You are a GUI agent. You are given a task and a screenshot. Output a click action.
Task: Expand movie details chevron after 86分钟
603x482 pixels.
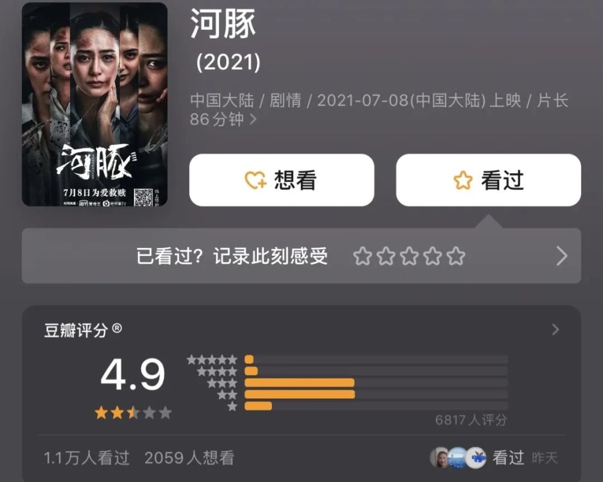(253, 119)
